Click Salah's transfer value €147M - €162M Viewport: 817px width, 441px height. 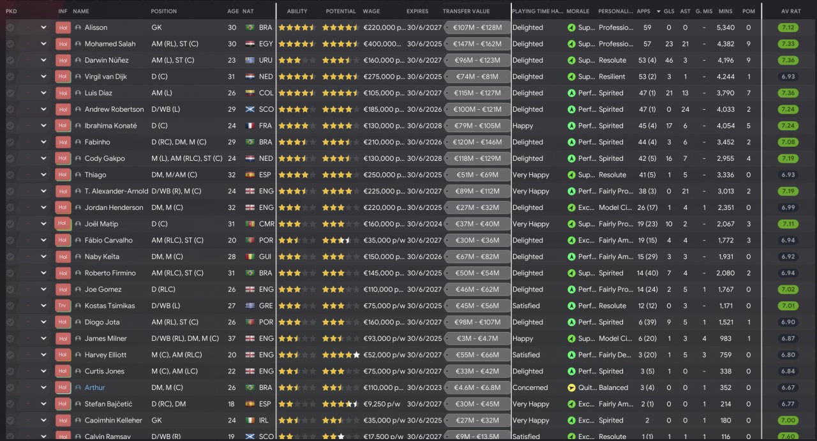(x=477, y=44)
